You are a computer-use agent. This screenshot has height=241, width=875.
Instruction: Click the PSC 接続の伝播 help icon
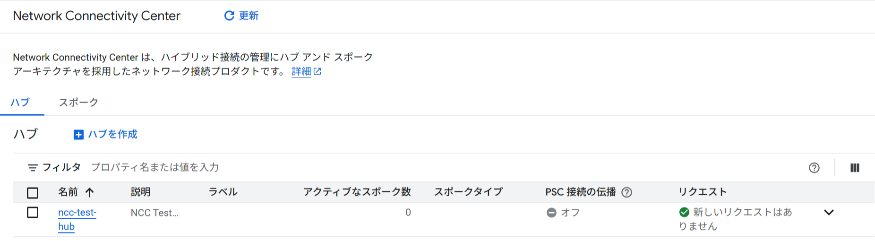point(626,192)
